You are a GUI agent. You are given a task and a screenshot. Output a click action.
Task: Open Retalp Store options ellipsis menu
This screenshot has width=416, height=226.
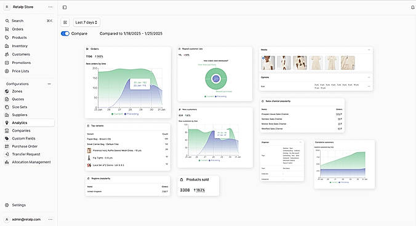50,7
